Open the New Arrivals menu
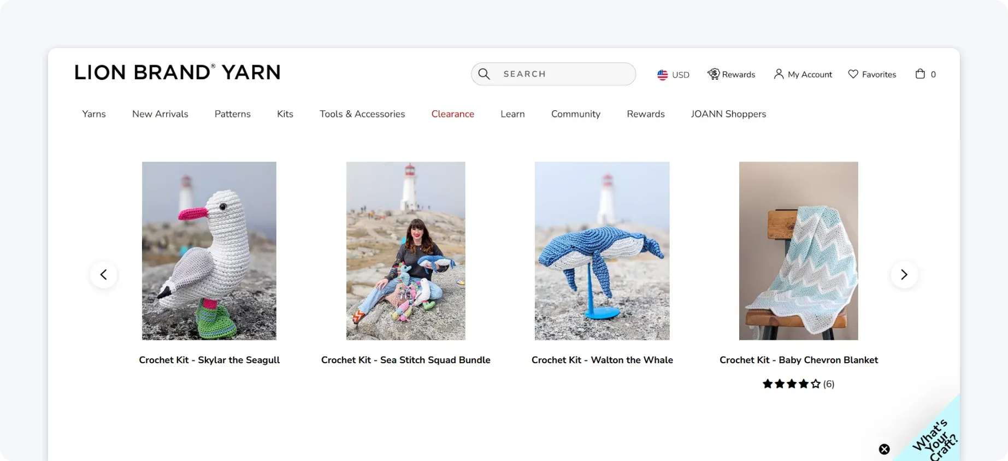 pyautogui.click(x=160, y=114)
